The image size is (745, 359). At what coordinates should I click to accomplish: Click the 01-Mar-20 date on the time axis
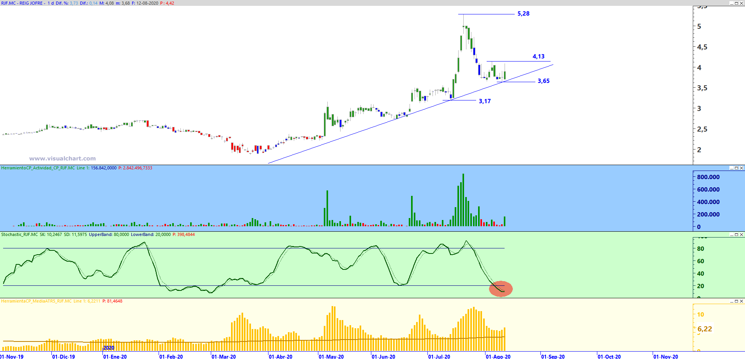coord(224,356)
